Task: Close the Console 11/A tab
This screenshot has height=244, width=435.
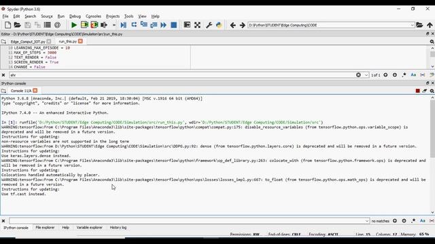Action: coord(35,90)
